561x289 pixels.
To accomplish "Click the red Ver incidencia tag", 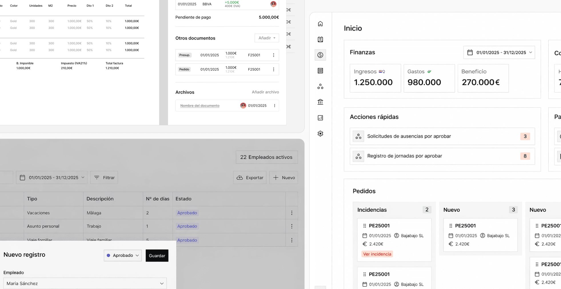I will 377,254.
